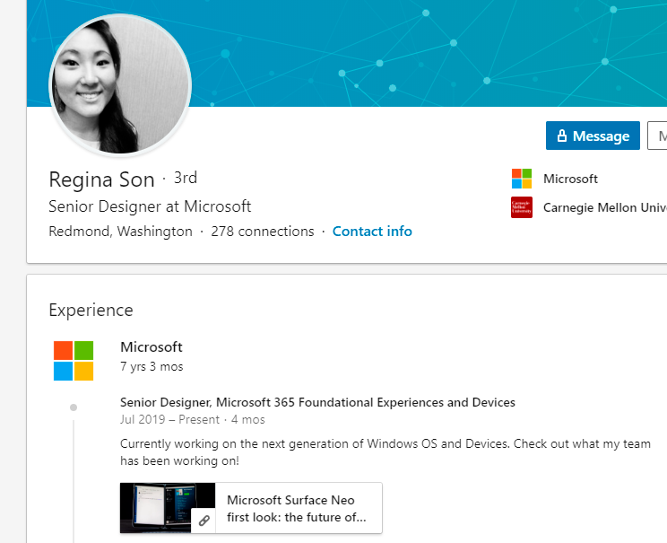This screenshot has height=543, width=667.
Task: Click the Carnegie Mellon University logo
Action: [x=522, y=207]
